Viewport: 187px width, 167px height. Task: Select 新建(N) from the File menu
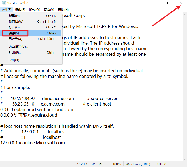click(x=14, y=16)
